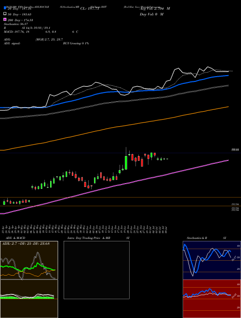The width and height of the screenshot is (241, 318).
Task: Click the 'Intra Day Trading Price & MR' title
Action: [89, 238]
